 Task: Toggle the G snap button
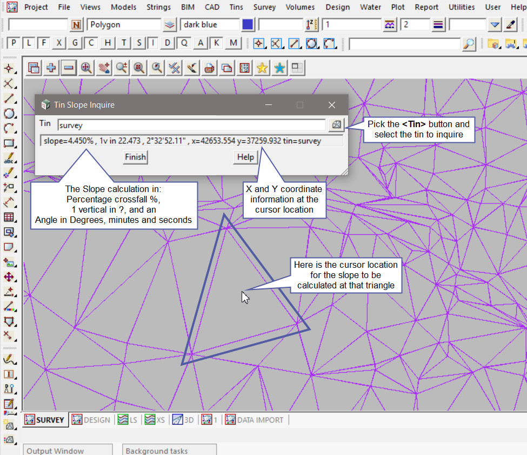pos(75,43)
